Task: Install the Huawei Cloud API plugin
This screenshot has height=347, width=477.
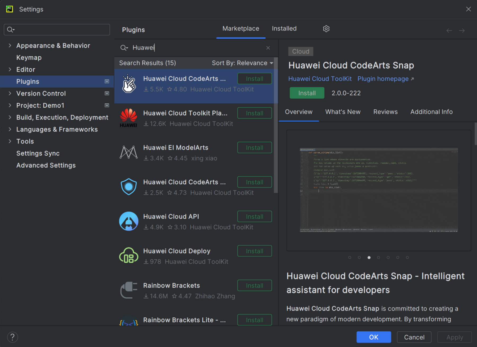Action: tap(254, 217)
